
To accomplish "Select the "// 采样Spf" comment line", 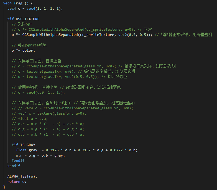I will coord(22,24).
